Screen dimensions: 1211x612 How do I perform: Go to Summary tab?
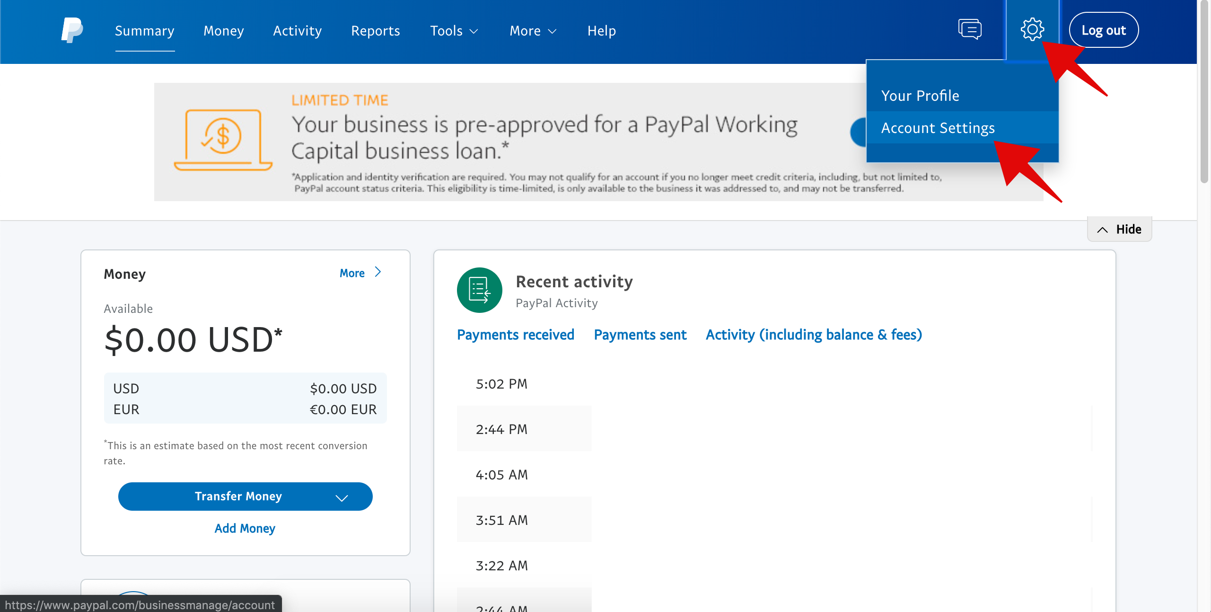tap(145, 31)
